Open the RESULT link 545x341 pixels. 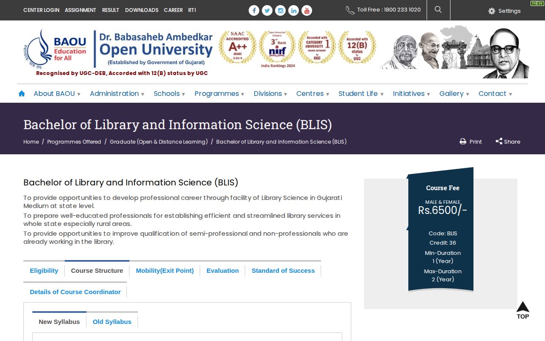(111, 10)
